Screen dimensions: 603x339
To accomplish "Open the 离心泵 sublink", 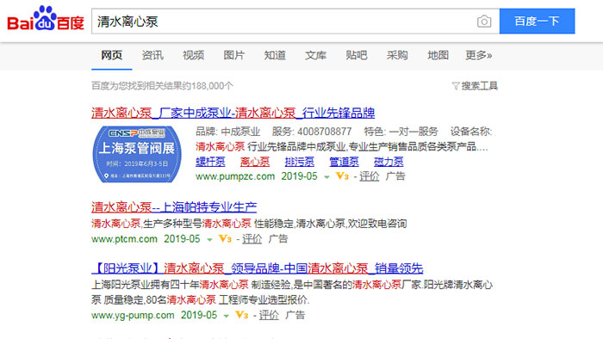I will [x=255, y=162].
